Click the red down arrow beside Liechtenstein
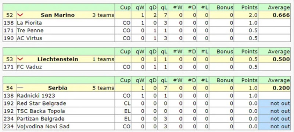Viewport: 294px width, 132px height. coord(20,59)
